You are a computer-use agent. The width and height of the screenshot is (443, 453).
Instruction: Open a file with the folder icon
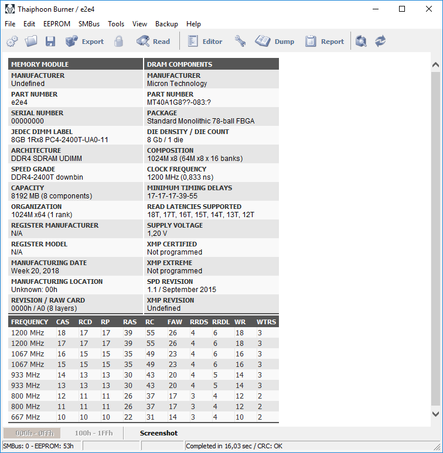coord(31,42)
